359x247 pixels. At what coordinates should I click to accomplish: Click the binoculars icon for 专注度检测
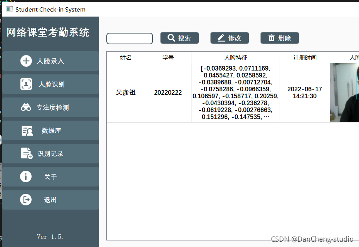point(26,108)
